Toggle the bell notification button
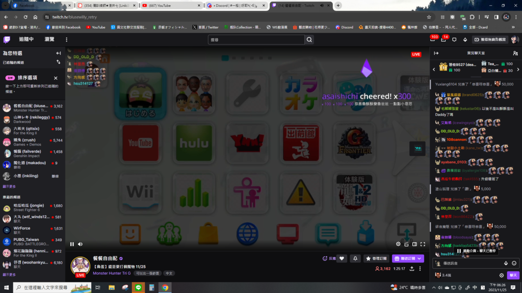The image size is (522, 293). pyautogui.click(x=355, y=258)
